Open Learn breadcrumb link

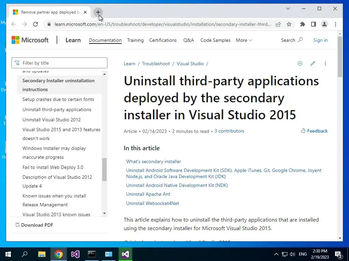[129, 64]
